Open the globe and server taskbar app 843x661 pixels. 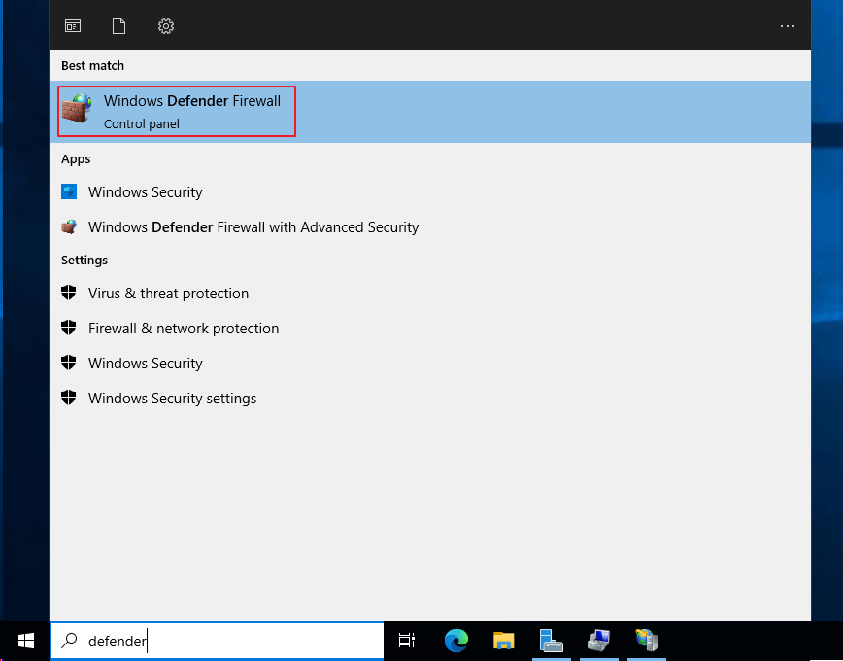click(x=646, y=641)
